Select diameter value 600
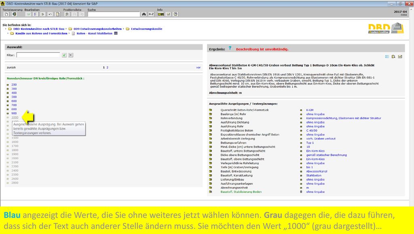The height and width of the screenshot is (234, 414). click(14, 101)
